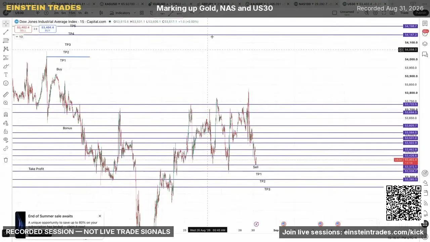Open the Indicators menu
This screenshot has height=242, width=430.
pos(120,13)
